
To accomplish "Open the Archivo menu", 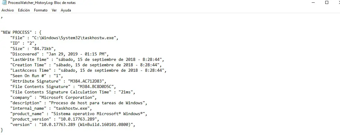I will (x=8, y=10).
